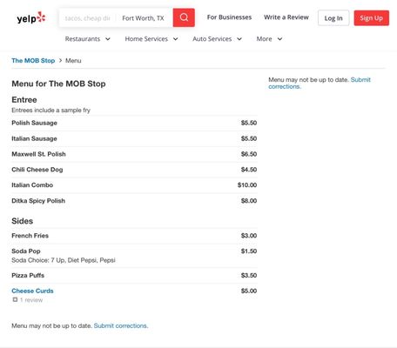Open the 1 review link
397x348 pixels.
pyautogui.click(x=31, y=300)
